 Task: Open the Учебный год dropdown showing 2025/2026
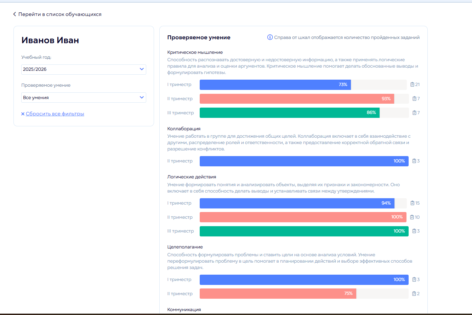pyautogui.click(x=84, y=69)
